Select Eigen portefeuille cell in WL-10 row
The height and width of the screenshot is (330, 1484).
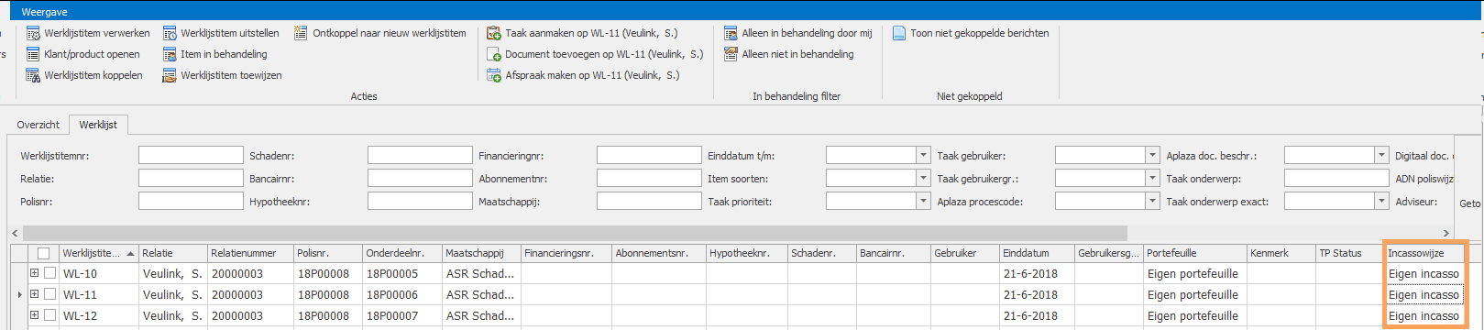[1194, 273]
